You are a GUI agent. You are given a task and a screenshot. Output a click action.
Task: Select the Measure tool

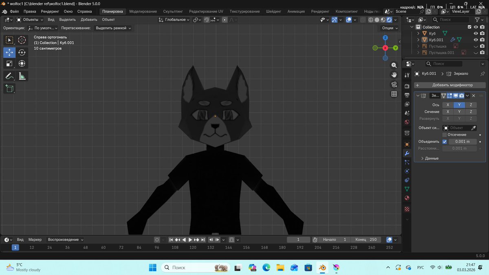click(22, 76)
